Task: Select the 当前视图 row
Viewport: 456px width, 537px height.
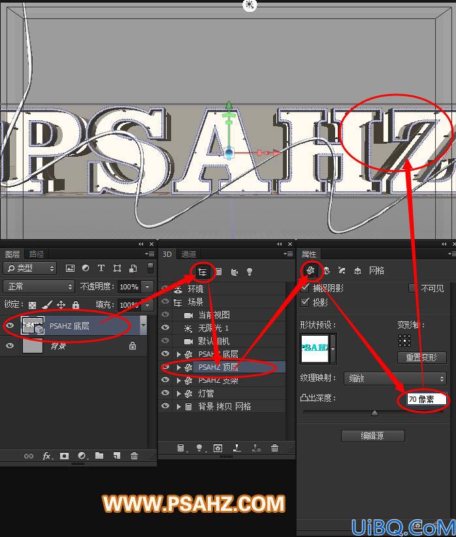Action: coord(221,315)
